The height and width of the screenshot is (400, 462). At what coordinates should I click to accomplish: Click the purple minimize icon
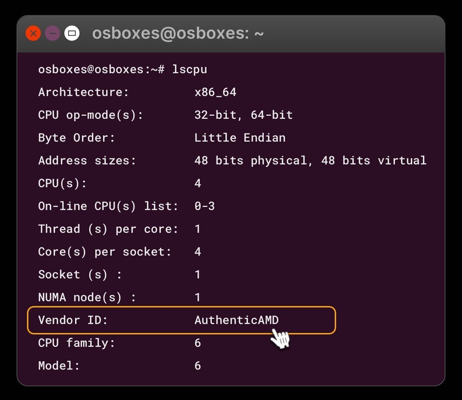[53, 33]
